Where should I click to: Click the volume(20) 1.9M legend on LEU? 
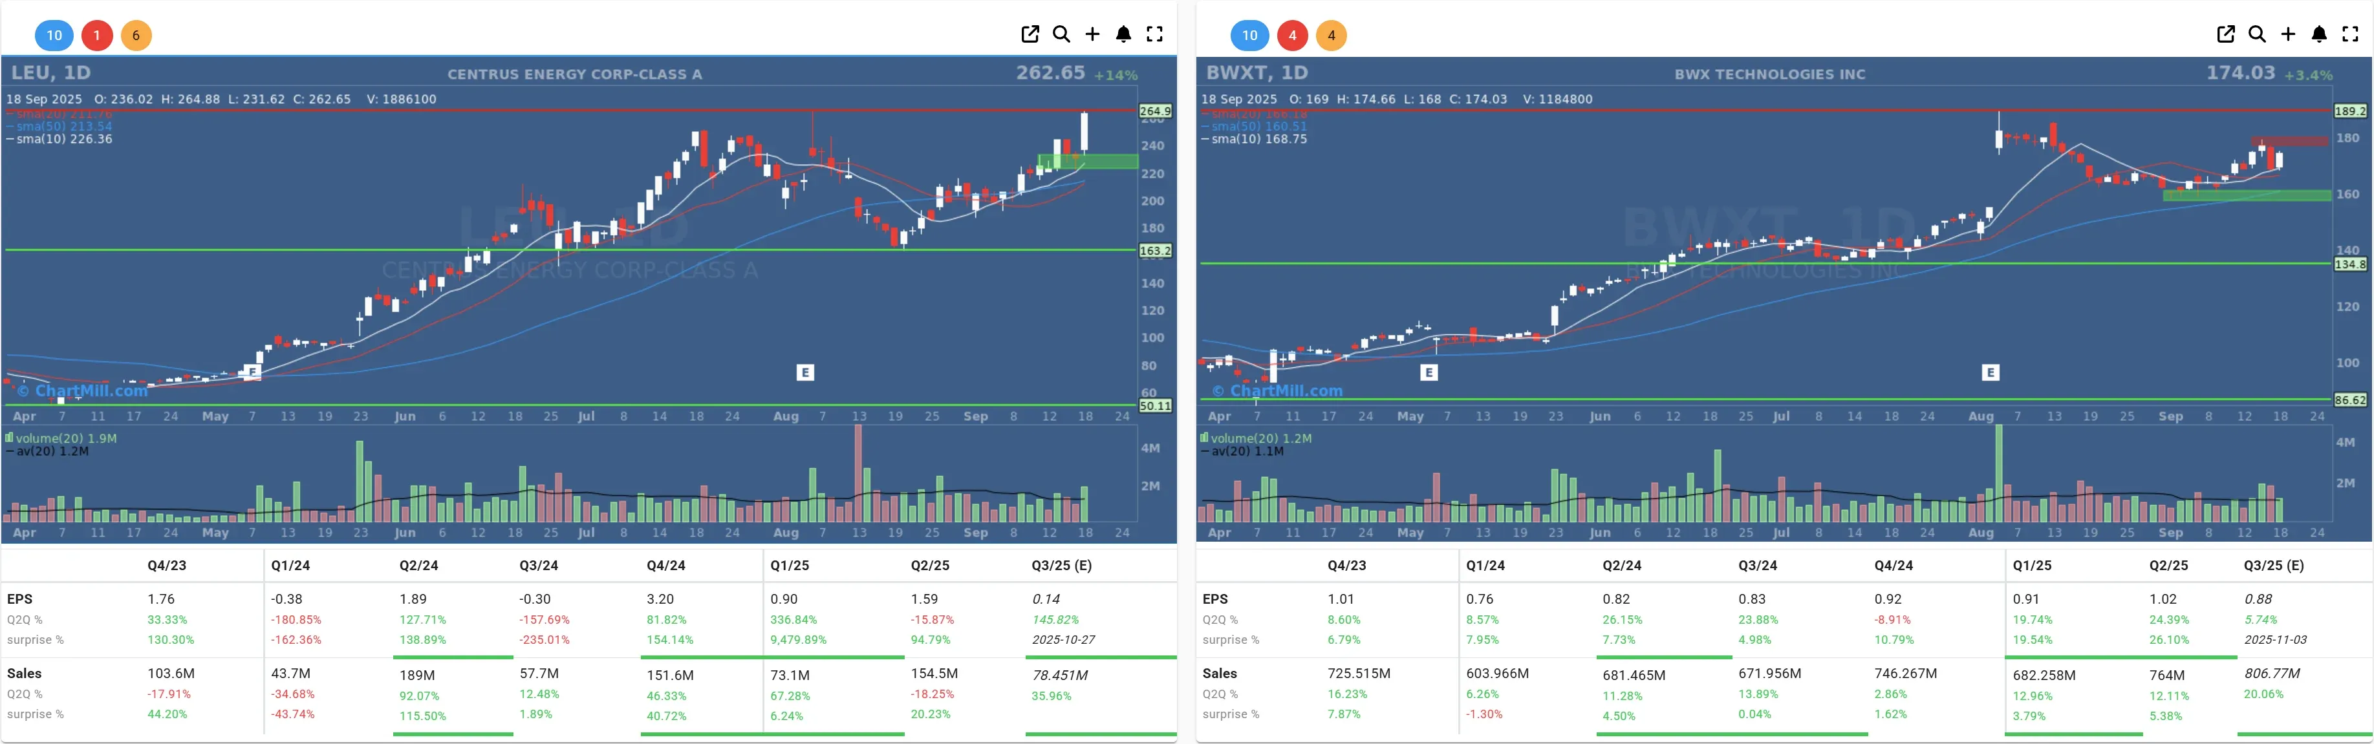point(61,438)
